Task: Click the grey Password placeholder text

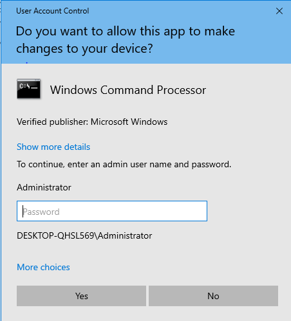Action: (41, 212)
